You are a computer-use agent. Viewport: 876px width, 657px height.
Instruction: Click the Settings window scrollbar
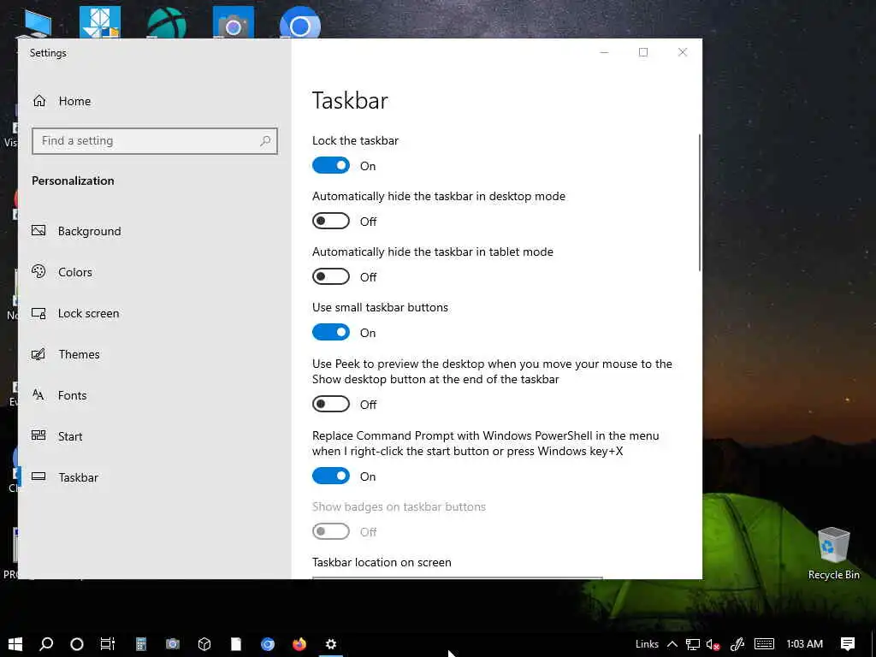click(699, 202)
